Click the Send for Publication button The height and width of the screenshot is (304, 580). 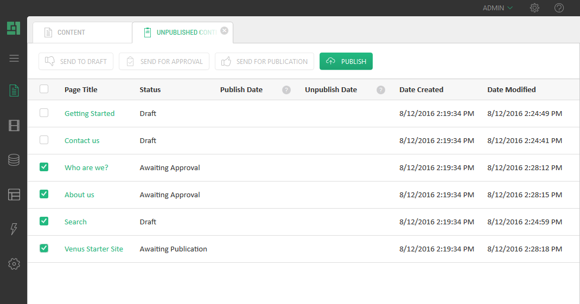coord(264,61)
